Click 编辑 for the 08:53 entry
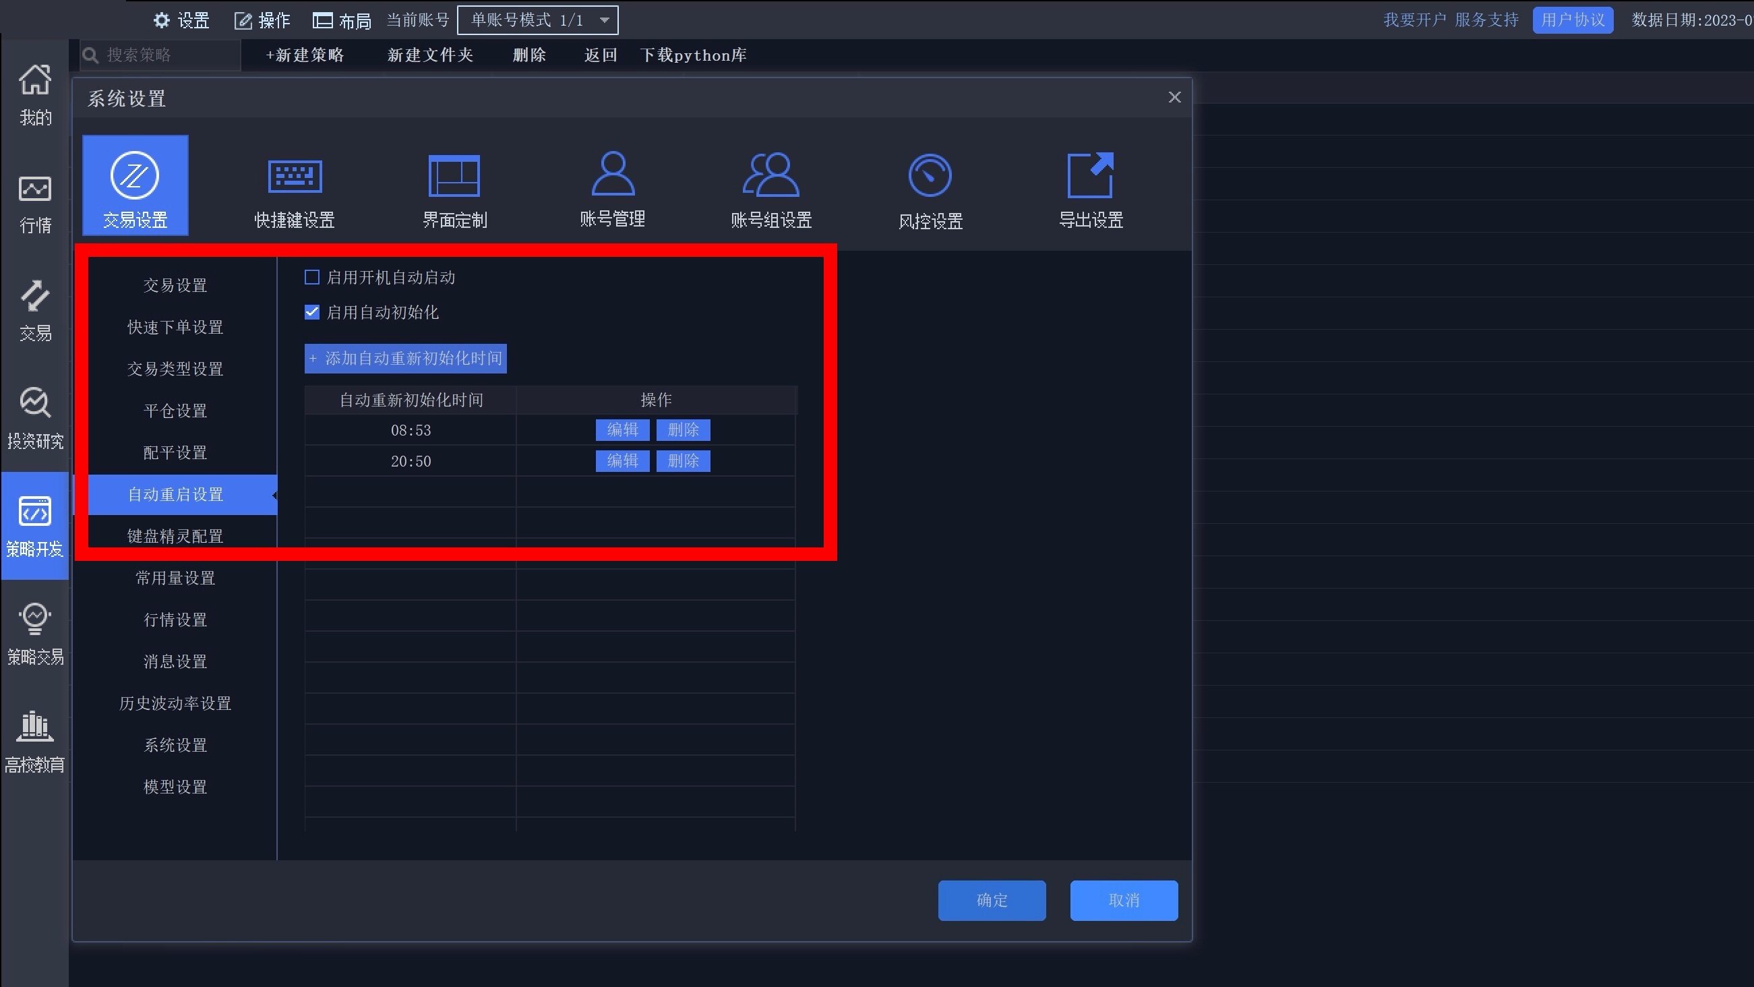Viewport: 1754px width, 987px height. tap(622, 430)
